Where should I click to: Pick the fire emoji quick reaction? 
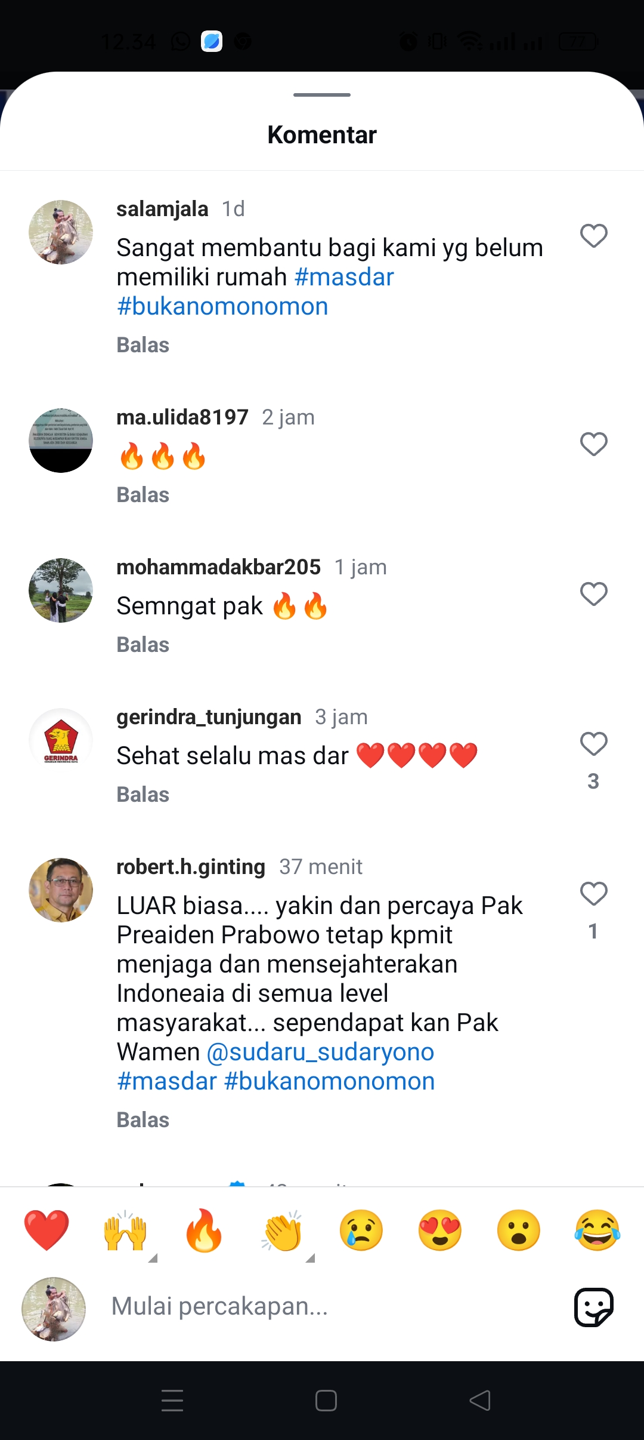click(x=204, y=1230)
